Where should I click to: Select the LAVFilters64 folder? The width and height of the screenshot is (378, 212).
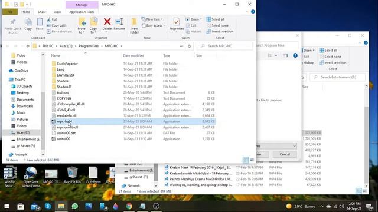66,75
